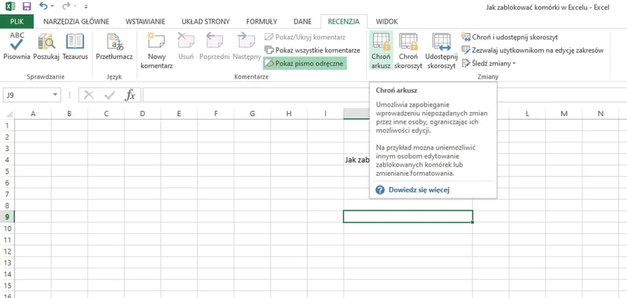Select row 13 header
Viewport: 627px width, 298px height.
7,263
